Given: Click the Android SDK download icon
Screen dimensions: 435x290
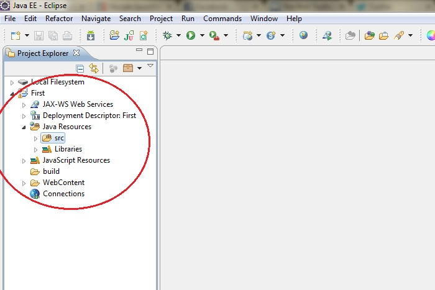Looking at the screenshot, I should (91, 36).
